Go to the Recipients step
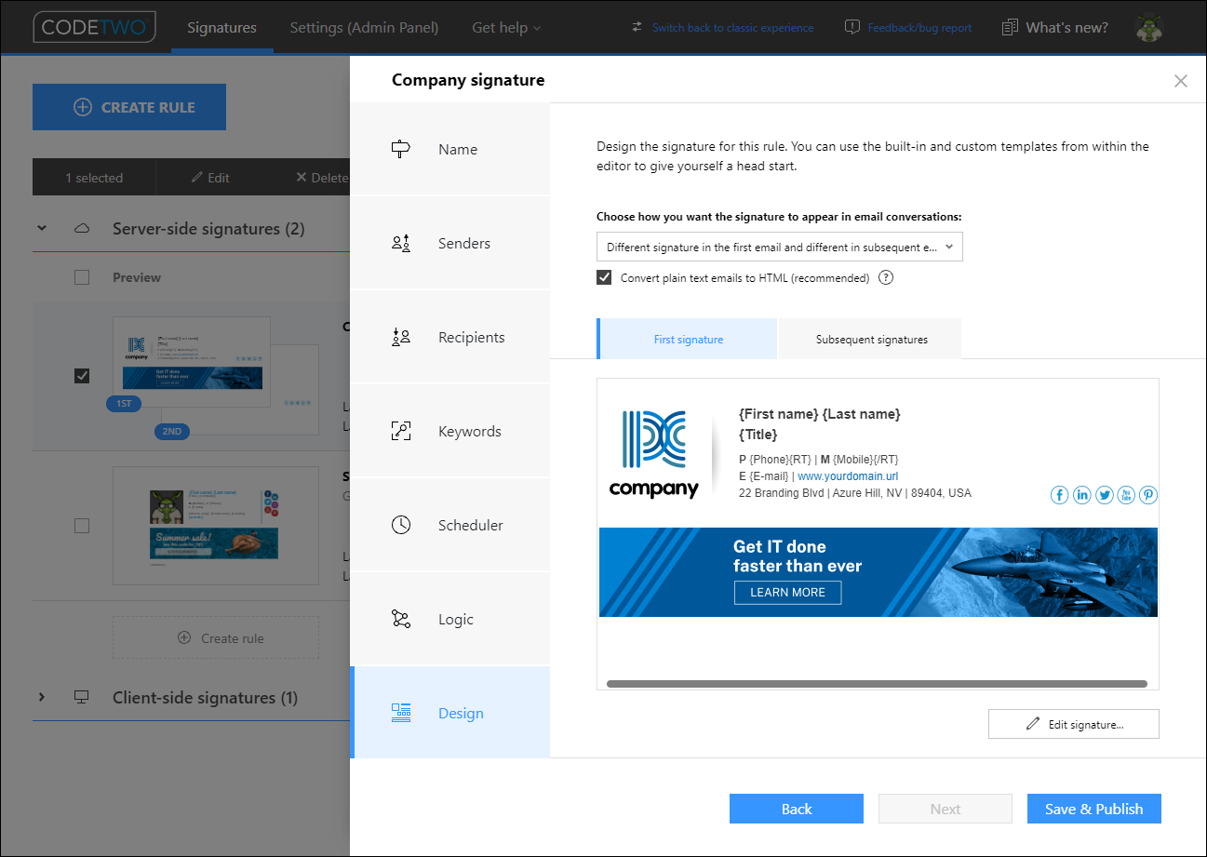Screen dimensions: 1207x857 coord(449,337)
